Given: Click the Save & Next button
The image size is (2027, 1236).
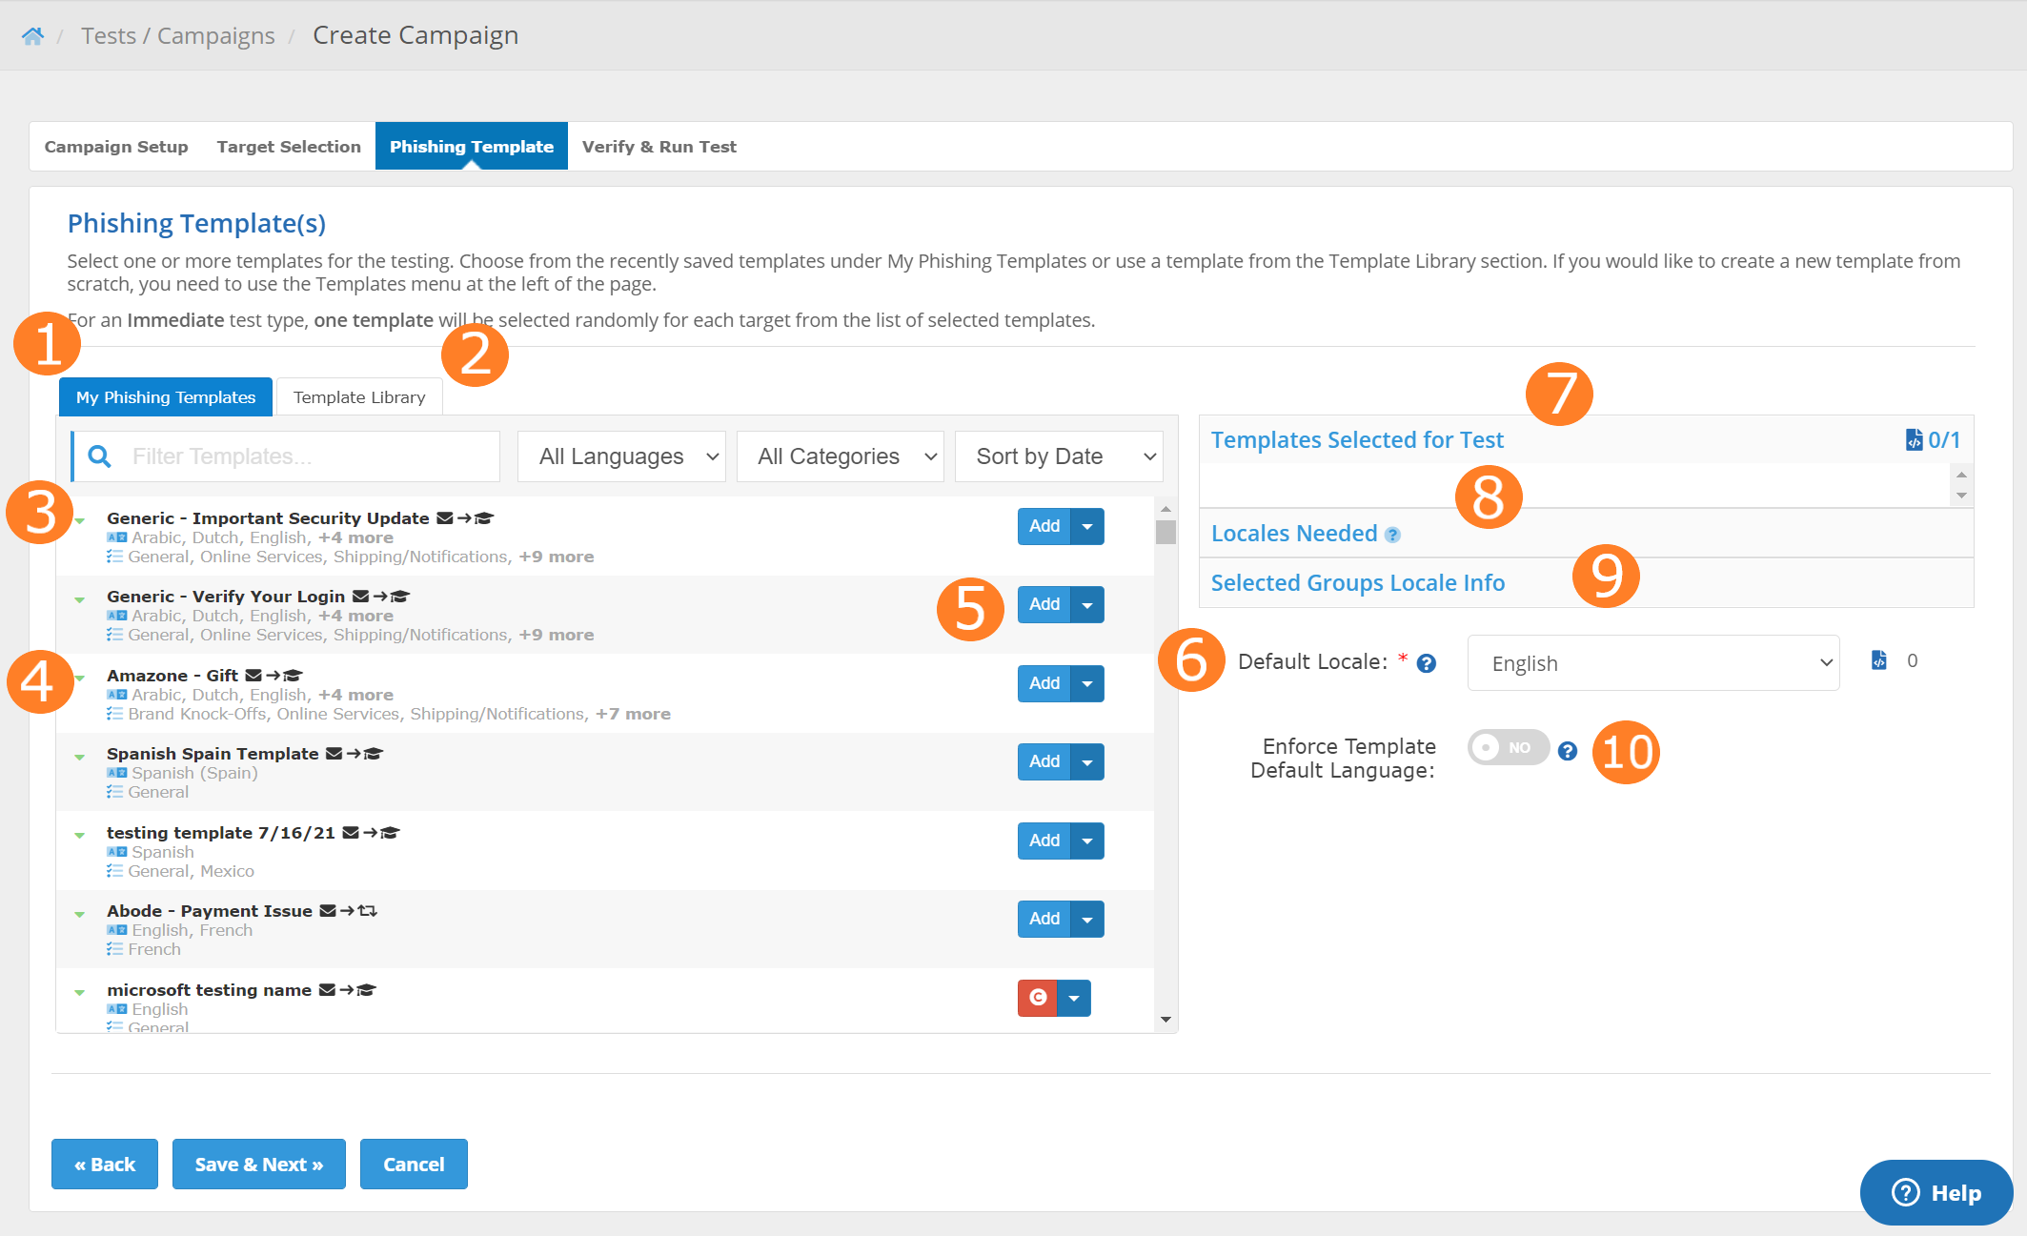Looking at the screenshot, I should (258, 1164).
